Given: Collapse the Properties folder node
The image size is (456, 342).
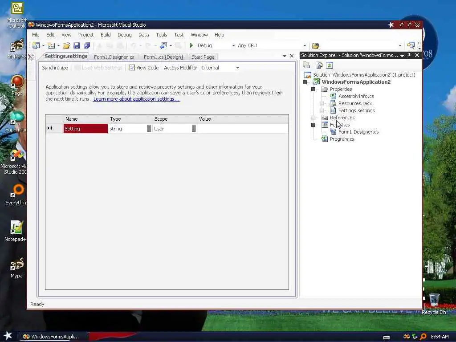Looking at the screenshot, I should point(313,89).
